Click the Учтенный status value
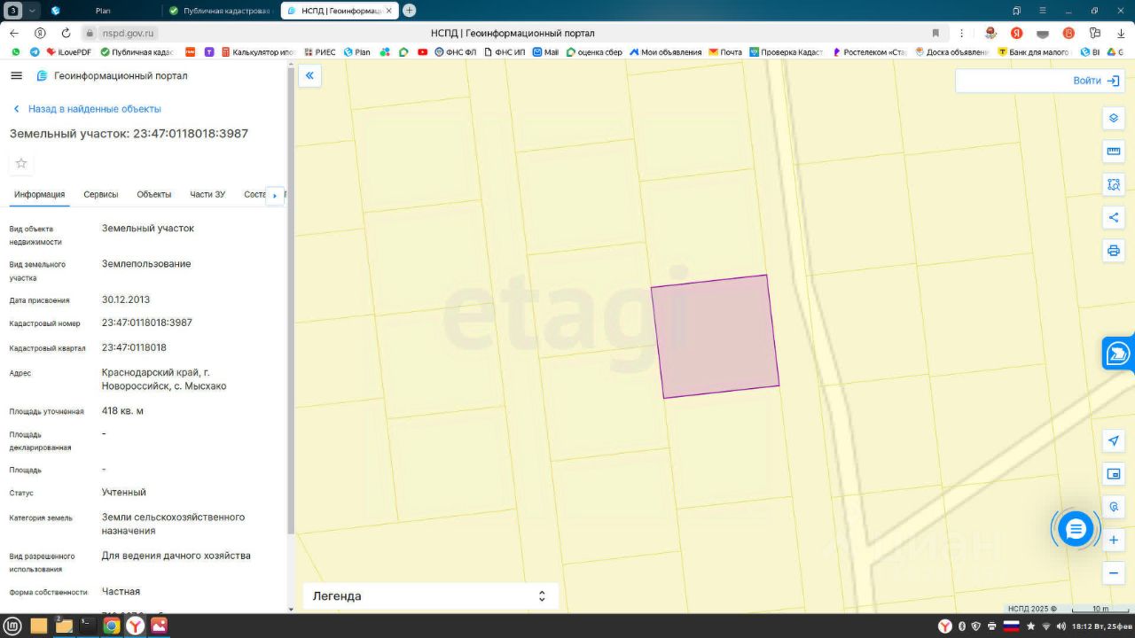This screenshot has width=1135, height=638. tap(124, 492)
